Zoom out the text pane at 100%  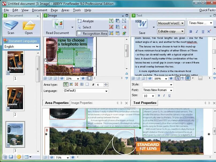coord(150,78)
